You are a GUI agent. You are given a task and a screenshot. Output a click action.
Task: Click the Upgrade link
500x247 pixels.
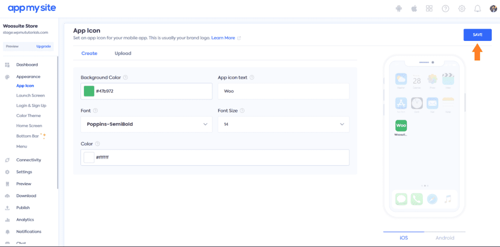(43, 46)
